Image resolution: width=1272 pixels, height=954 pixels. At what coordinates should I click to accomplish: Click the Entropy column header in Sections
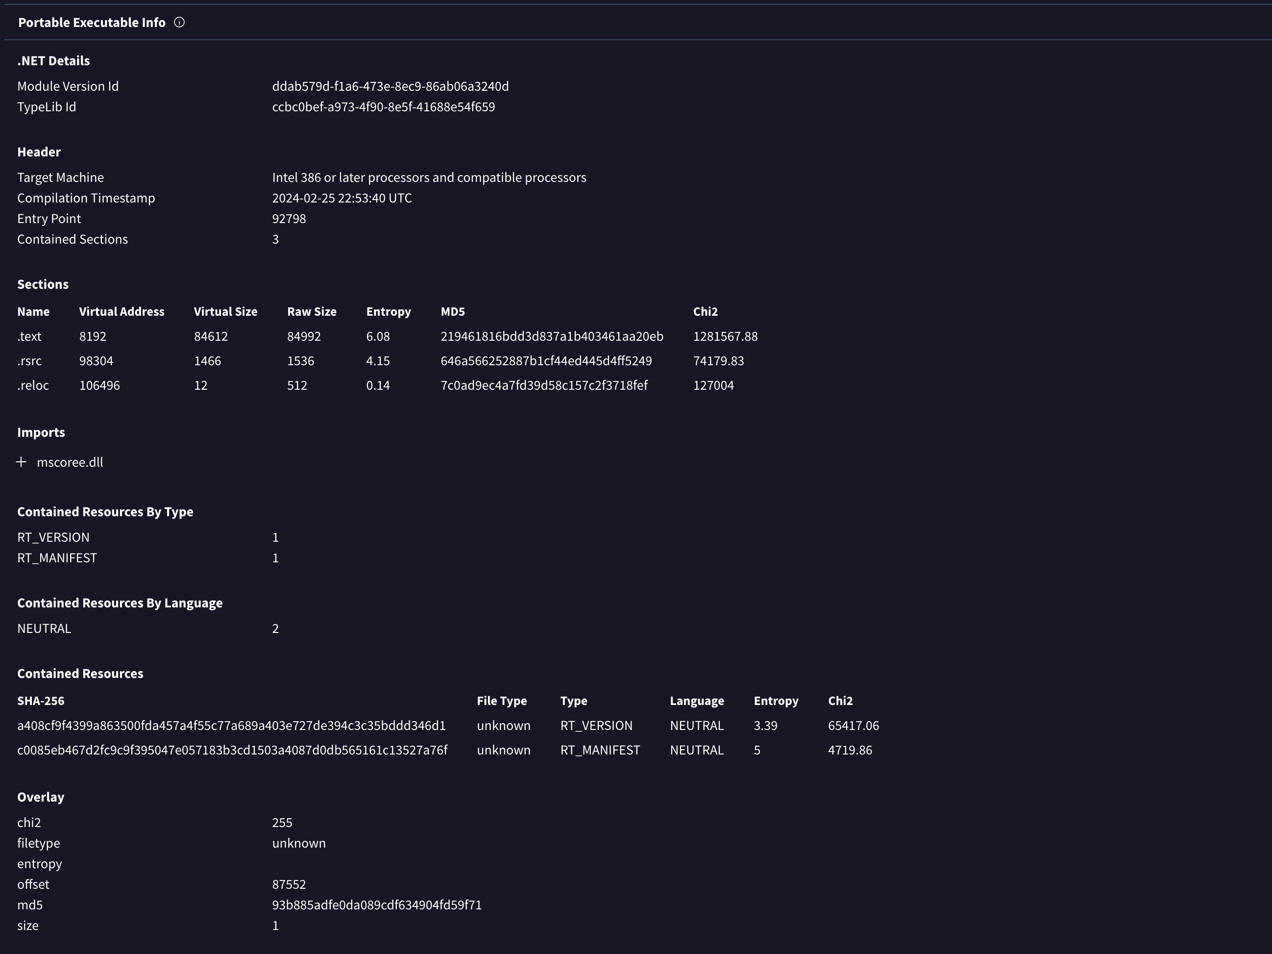click(x=388, y=311)
